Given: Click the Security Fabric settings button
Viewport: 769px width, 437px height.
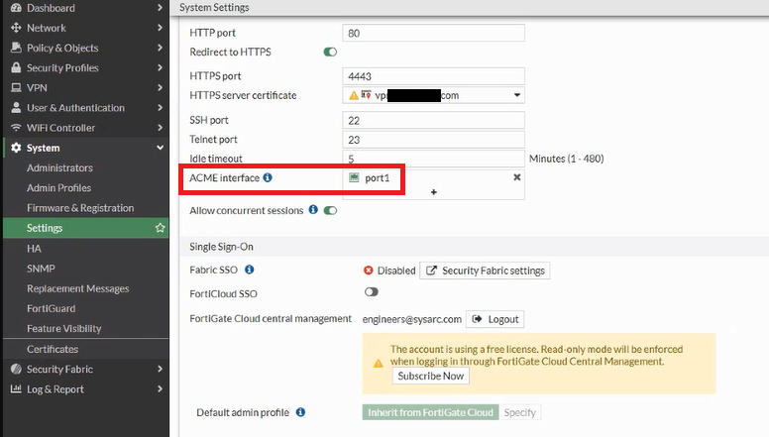Looking at the screenshot, I should click(x=485, y=271).
